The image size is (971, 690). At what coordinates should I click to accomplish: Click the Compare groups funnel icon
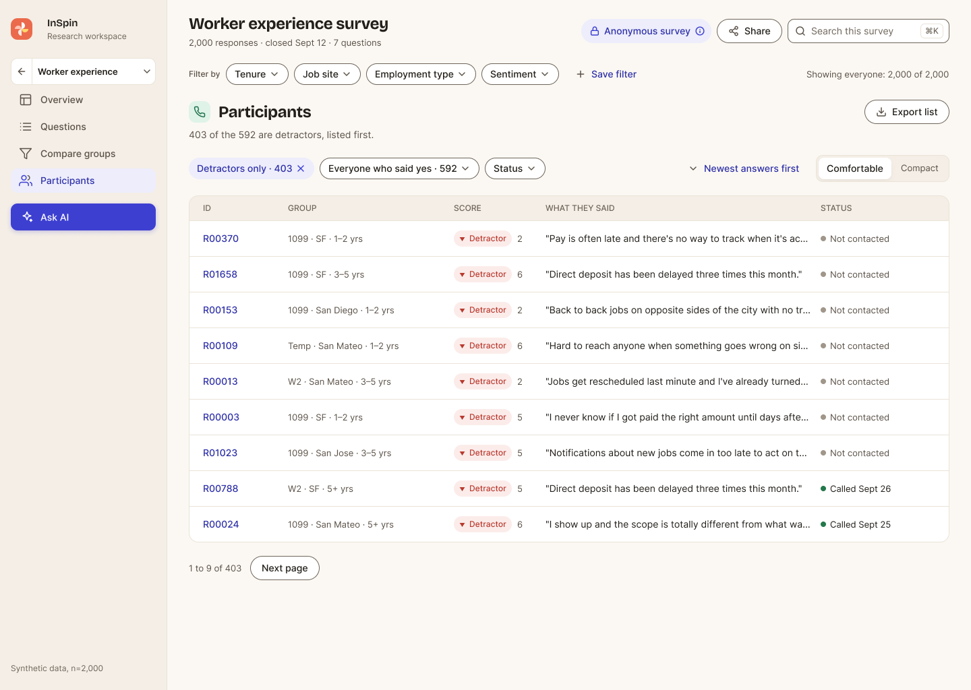pyautogui.click(x=26, y=154)
